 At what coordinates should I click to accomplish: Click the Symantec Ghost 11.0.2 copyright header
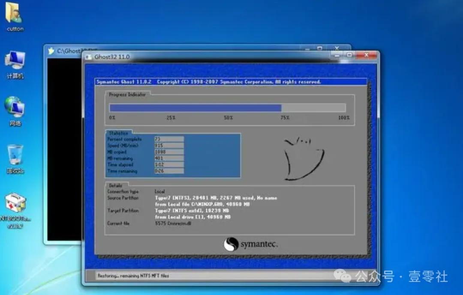coord(208,82)
